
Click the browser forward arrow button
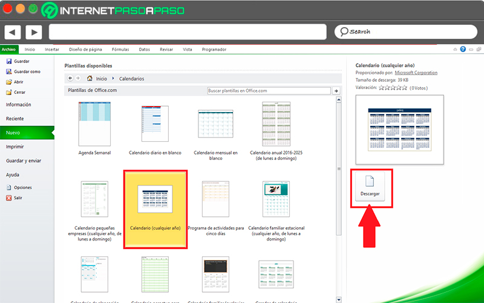[x=34, y=32]
